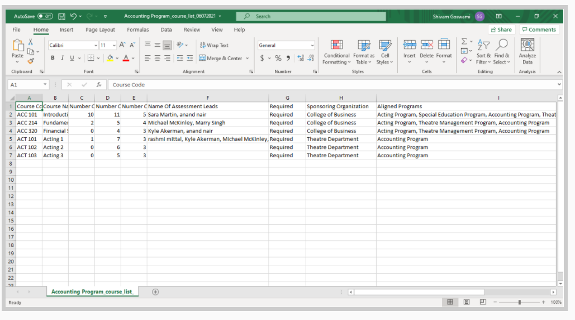The width and height of the screenshot is (575, 320).
Task: Click Shivam Goswami account avatar
Action: pos(479,17)
